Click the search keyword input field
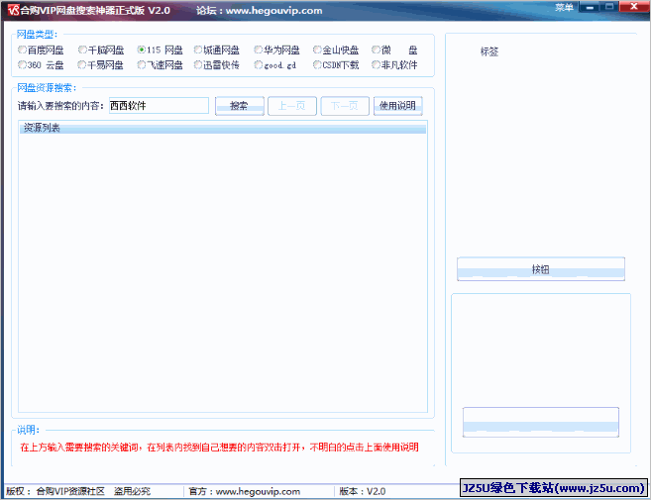 (159, 106)
